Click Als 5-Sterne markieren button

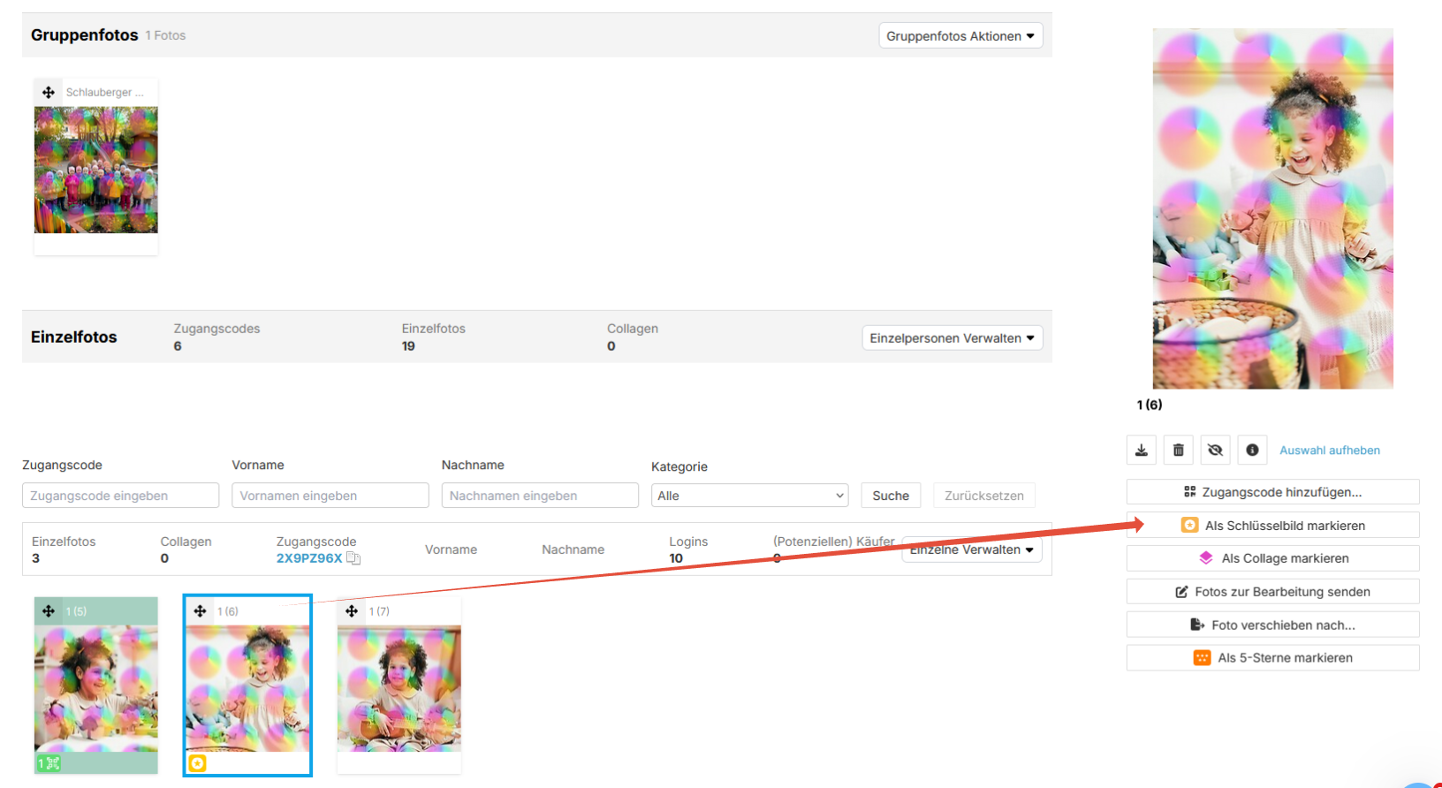pyautogui.click(x=1273, y=657)
